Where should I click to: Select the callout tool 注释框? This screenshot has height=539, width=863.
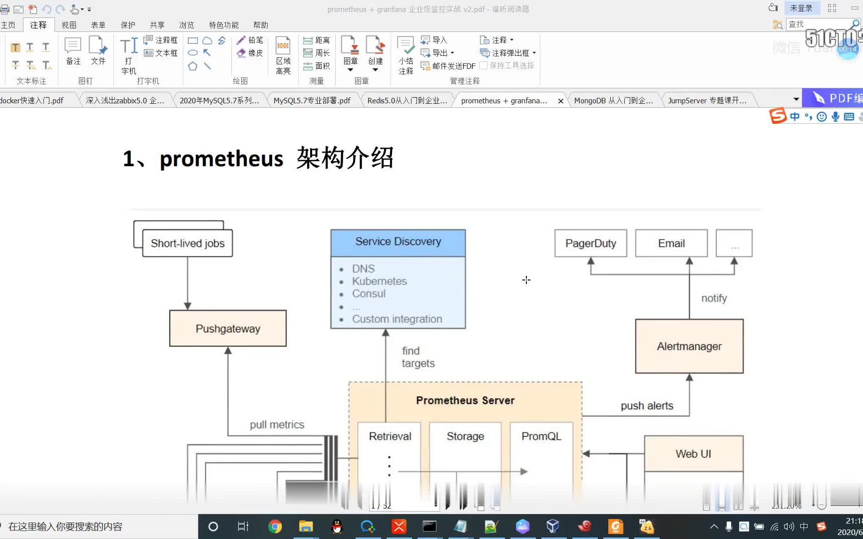coord(160,40)
